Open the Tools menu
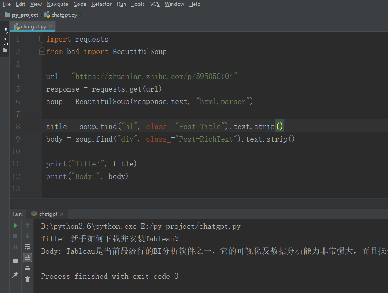The image size is (388, 293). pyautogui.click(x=138, y=4)
